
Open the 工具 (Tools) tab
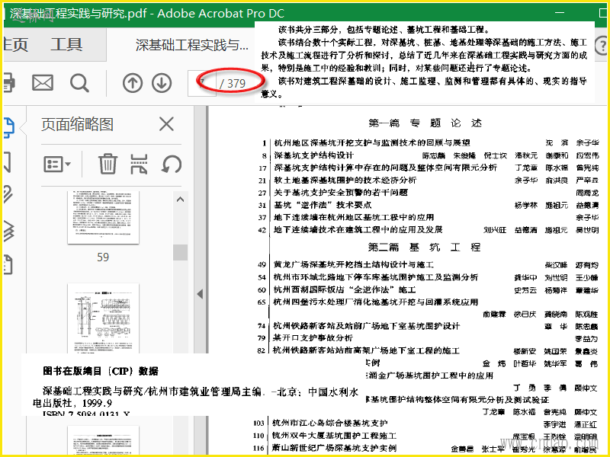pos(66,44)
